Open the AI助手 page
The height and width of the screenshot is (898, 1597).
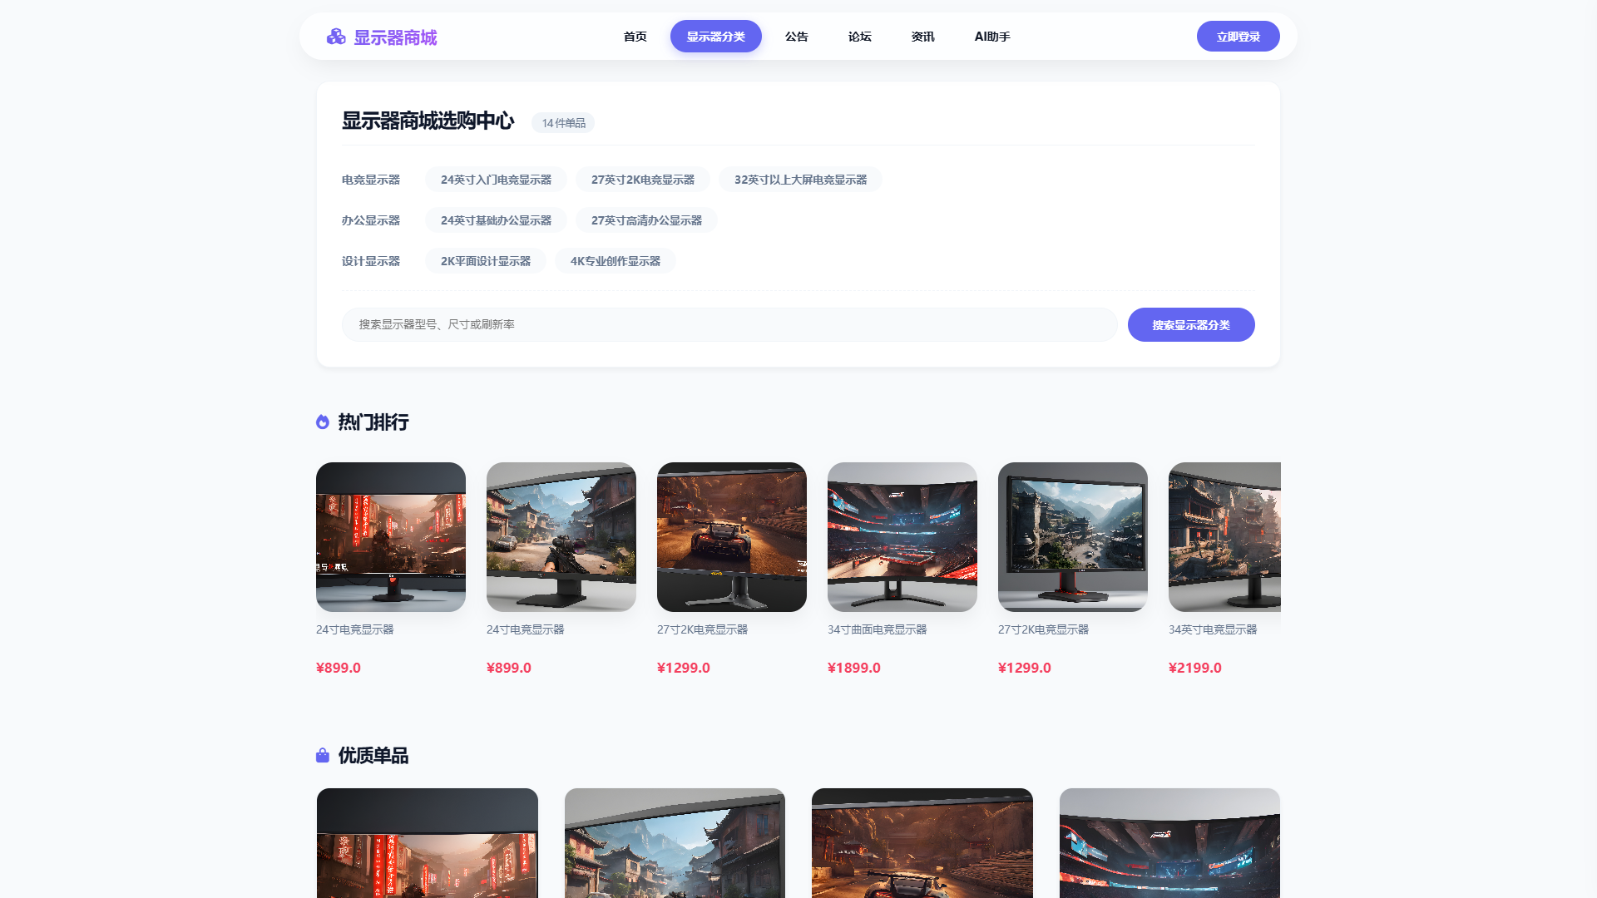pos(992,37)
